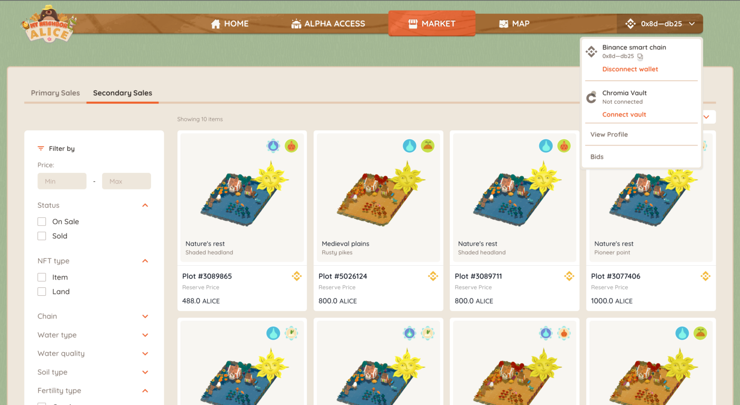Click the pumpkin soil icon on Plot #3089865
Screen dimensions: 740x405
click(291, 146)
